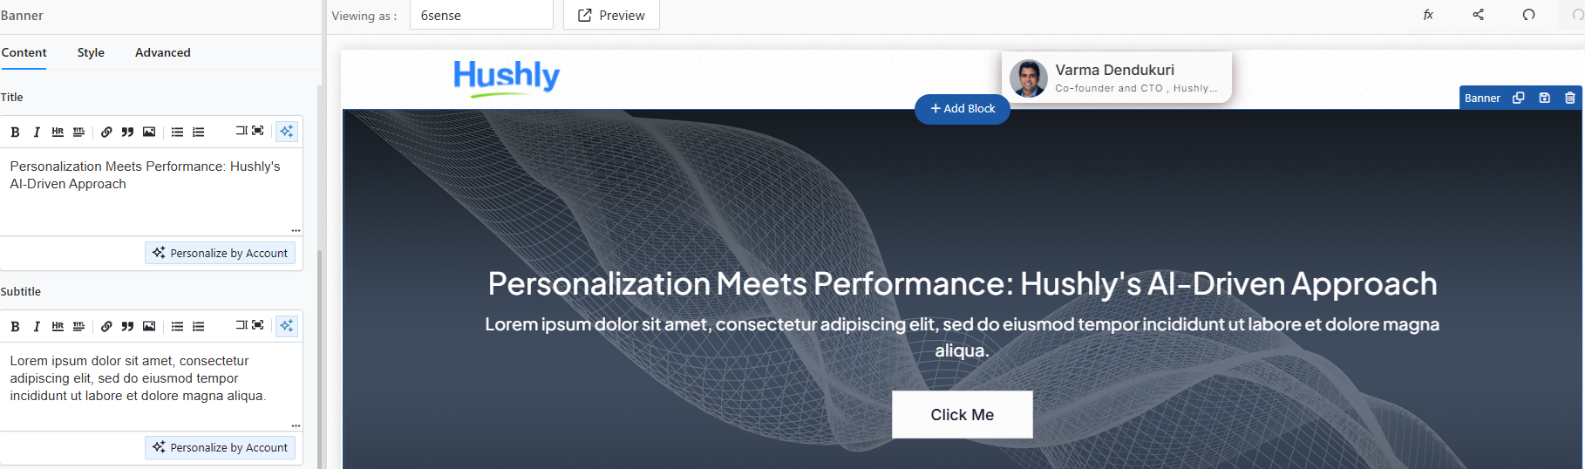Screen dimensions: 1585x469
Task: Apply numbered list in the Subtitle editor
Action: pos(199,327)
